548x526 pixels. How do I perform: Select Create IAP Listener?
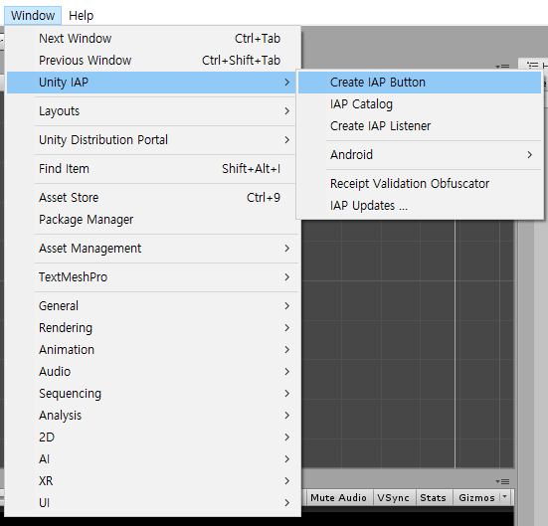click(x=420, y=126)
